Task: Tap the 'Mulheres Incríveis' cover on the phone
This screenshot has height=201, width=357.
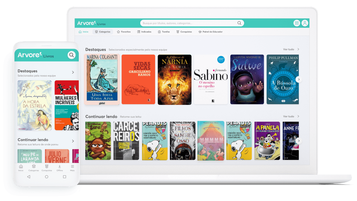Action: pos(67,105)
